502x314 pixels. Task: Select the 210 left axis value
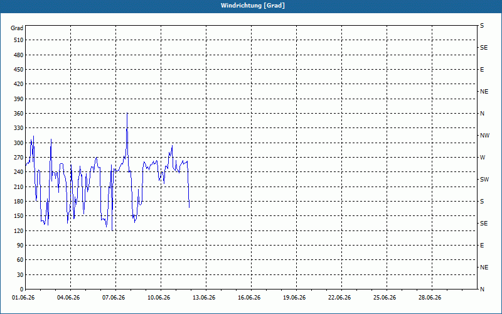pyautogui.click(x=19, y=187)
